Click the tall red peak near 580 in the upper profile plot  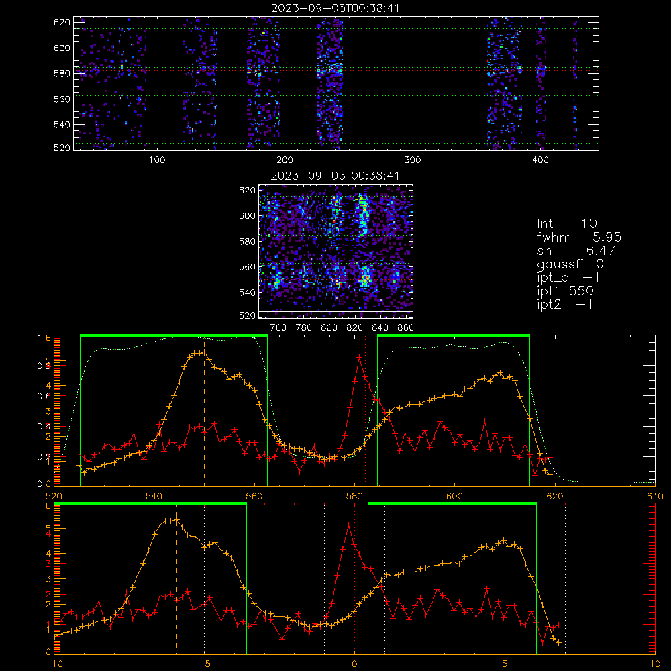[360, 356]
